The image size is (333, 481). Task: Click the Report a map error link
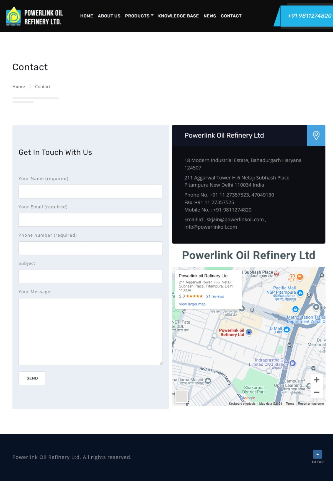click(311, 404)
